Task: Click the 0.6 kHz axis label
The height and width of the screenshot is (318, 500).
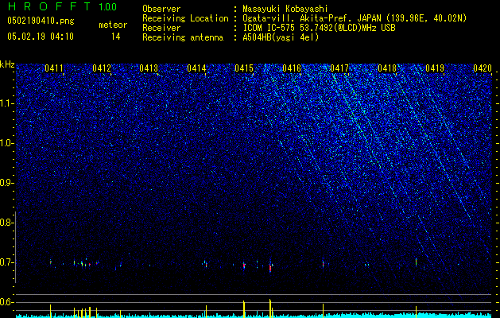Action: point(6,302)
